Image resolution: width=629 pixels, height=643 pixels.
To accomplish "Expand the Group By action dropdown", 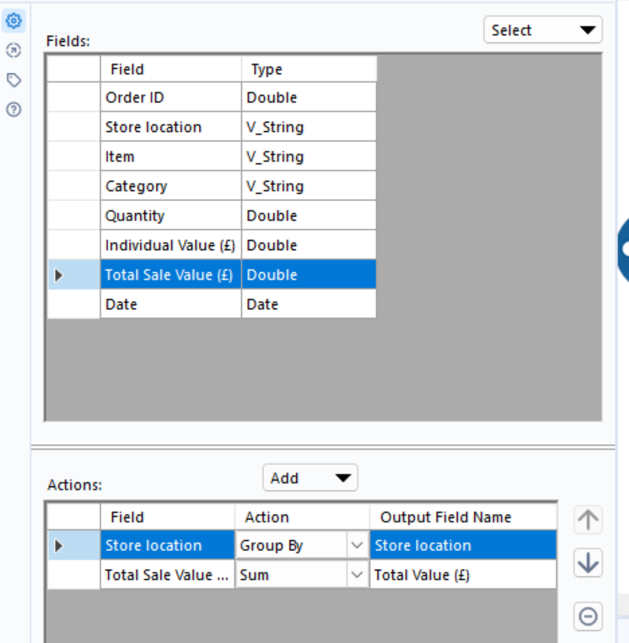I will point(357,546).
